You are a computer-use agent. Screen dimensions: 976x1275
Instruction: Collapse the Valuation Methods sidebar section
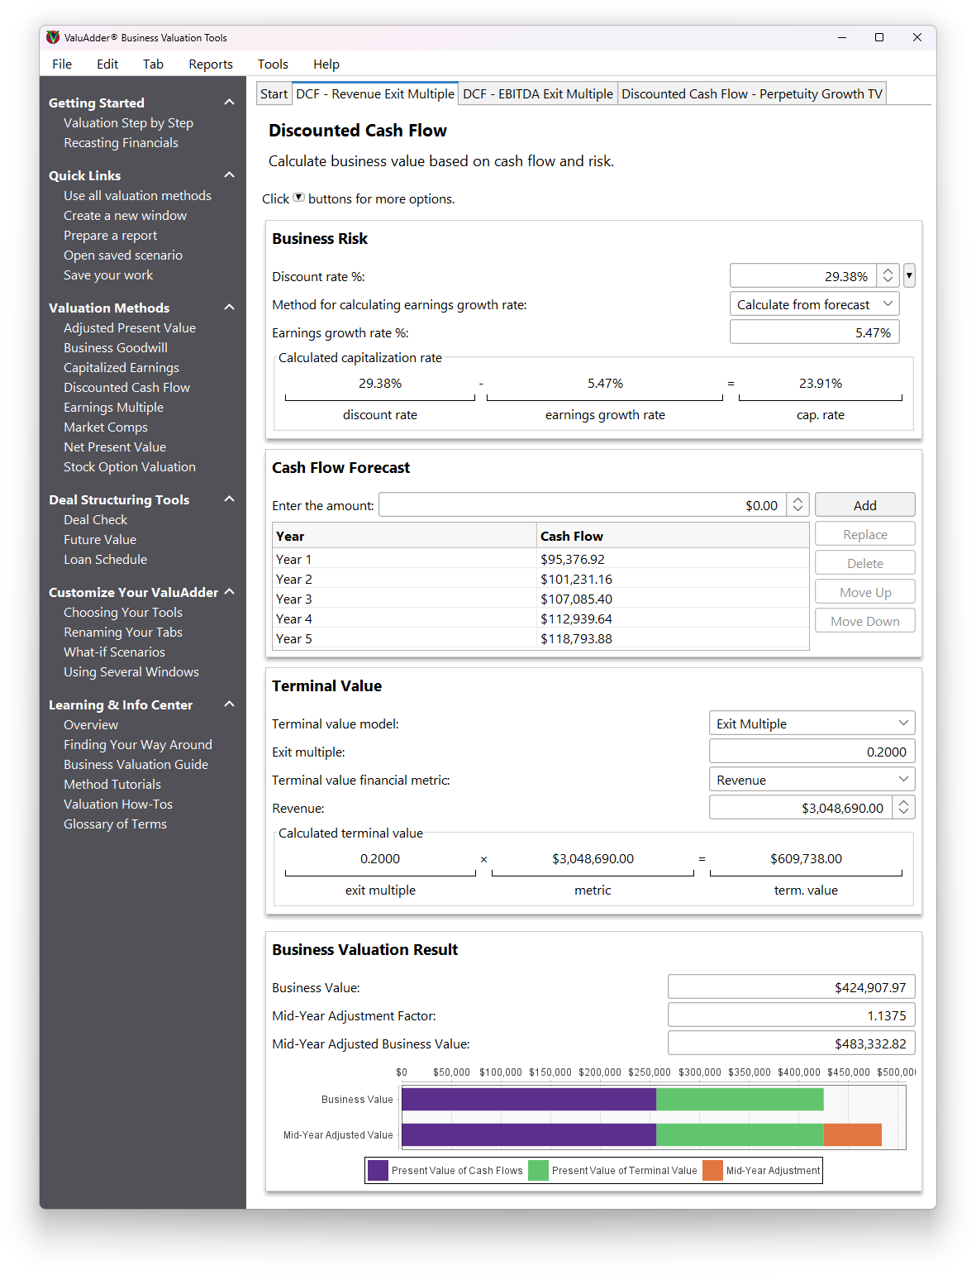(230, 308)
